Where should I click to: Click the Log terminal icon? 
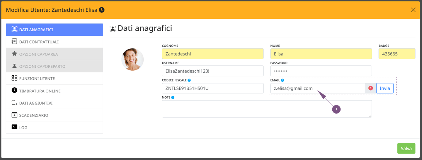[x=14, y=127]
